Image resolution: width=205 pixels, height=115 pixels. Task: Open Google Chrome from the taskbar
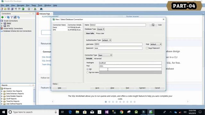coord(121,112)
